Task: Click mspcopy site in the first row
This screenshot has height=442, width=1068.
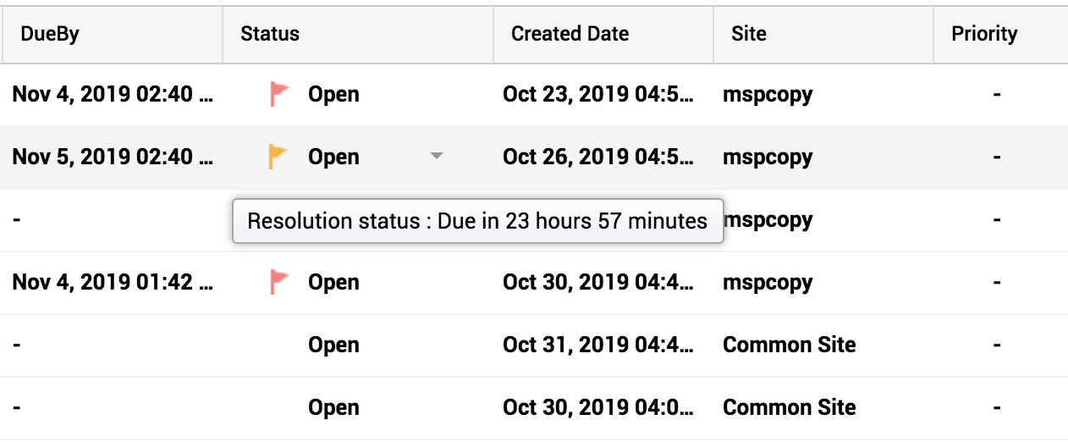Action: point(768,94)
